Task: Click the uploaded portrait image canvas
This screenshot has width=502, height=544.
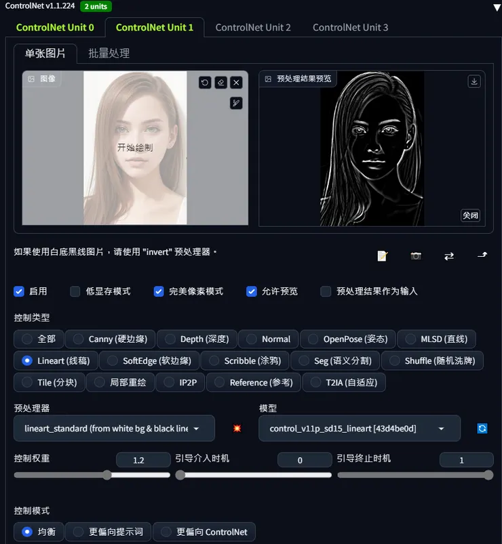Action: (135, 148)
